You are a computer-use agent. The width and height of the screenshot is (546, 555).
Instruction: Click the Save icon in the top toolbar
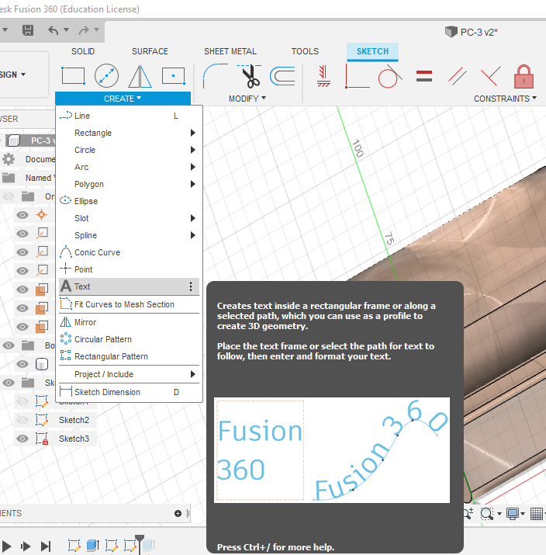pos(28,30)
